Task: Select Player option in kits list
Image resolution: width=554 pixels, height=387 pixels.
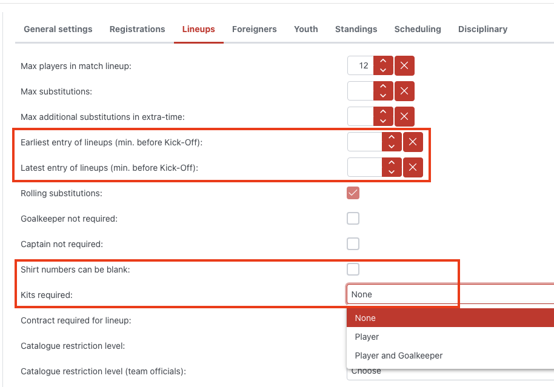Action: tap(367, 337)
